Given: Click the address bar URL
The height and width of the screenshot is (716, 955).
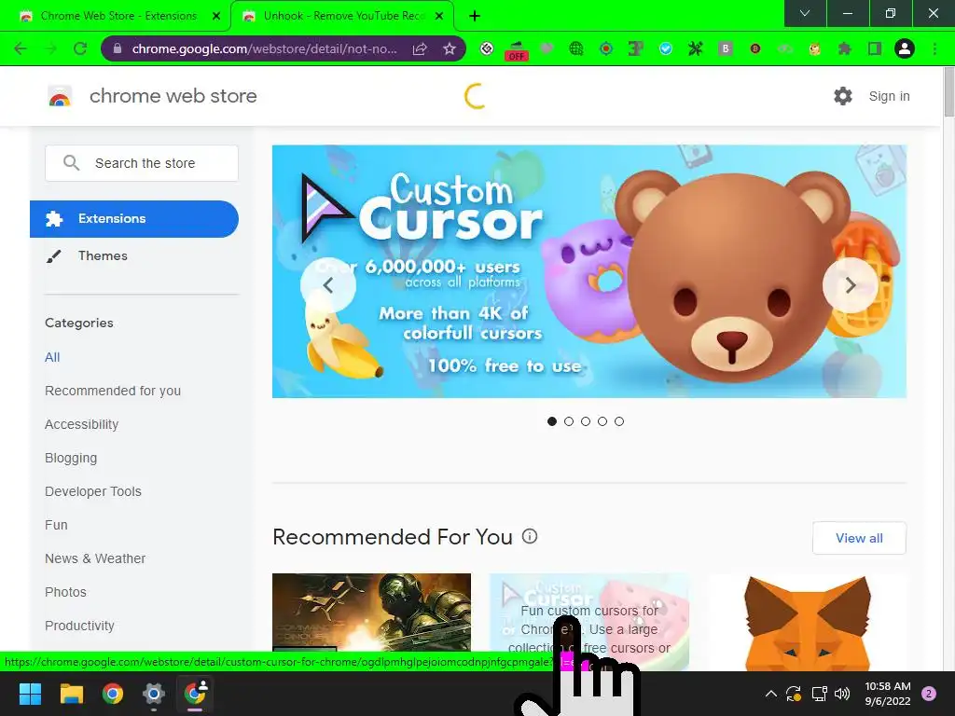Looking at the screenshot, I should coord(264,48).
